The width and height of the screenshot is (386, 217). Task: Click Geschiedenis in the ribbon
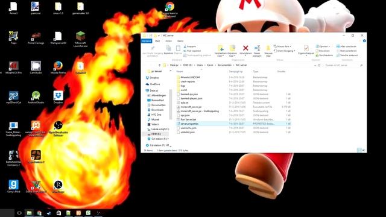[324, 55]
